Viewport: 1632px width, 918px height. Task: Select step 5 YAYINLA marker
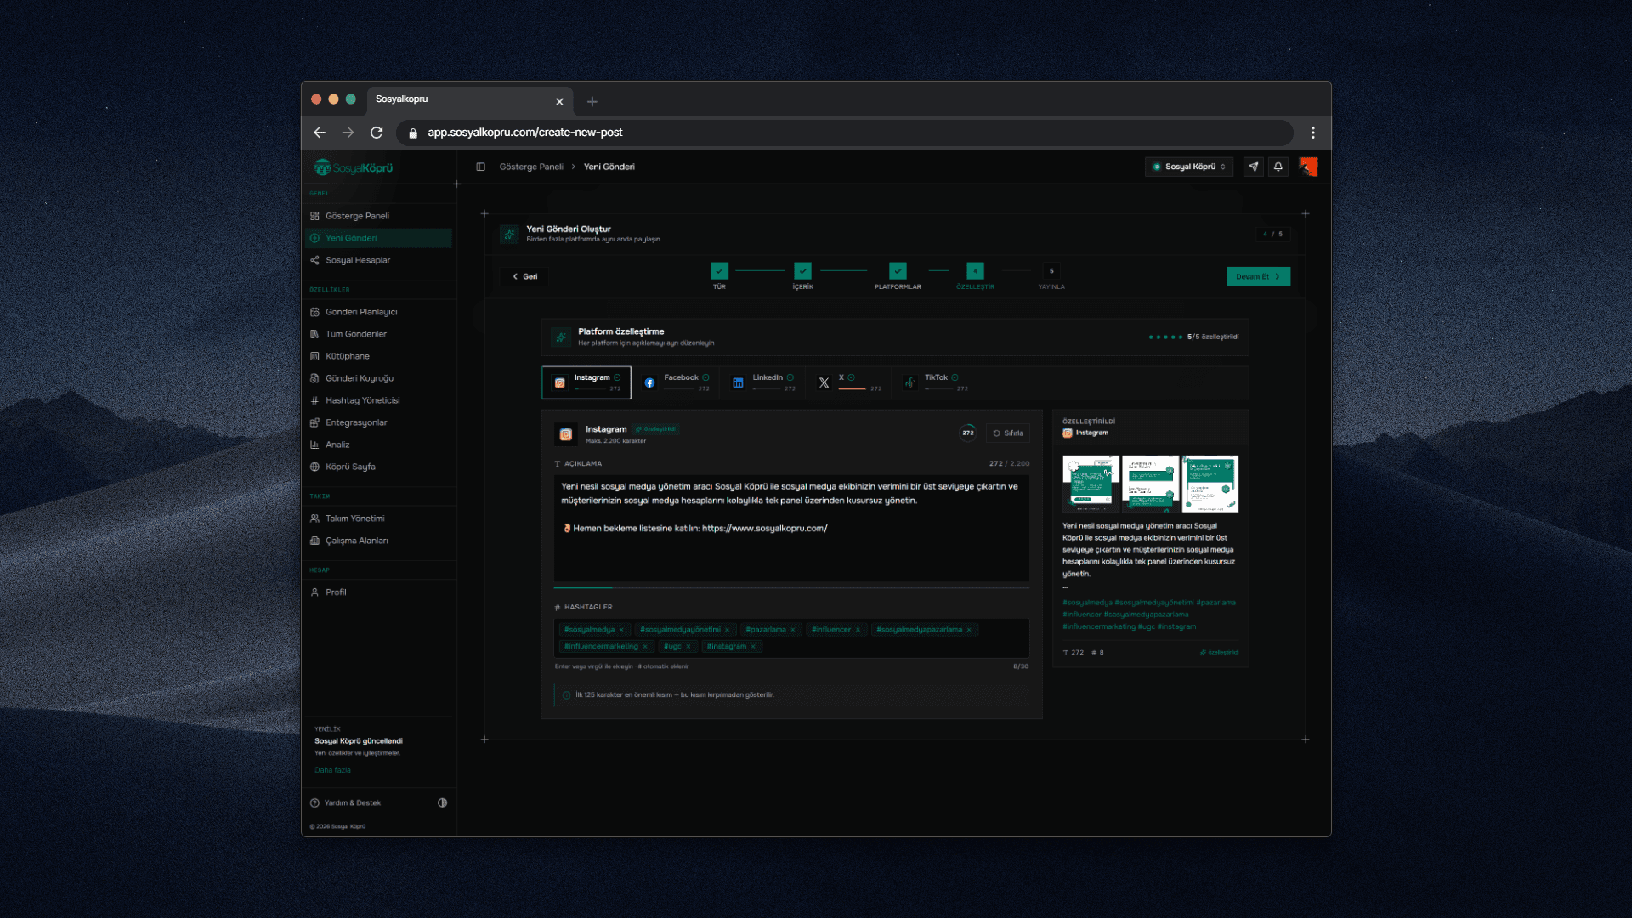(1051, 271)
